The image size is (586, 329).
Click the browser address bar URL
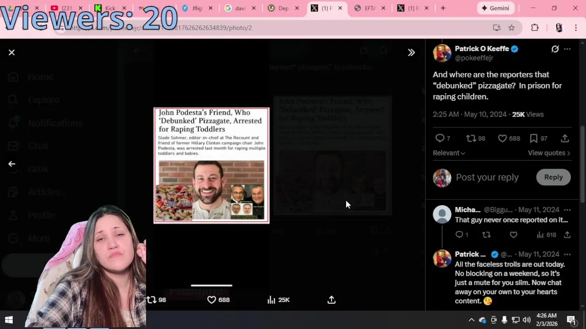click(x=160, y=28)
